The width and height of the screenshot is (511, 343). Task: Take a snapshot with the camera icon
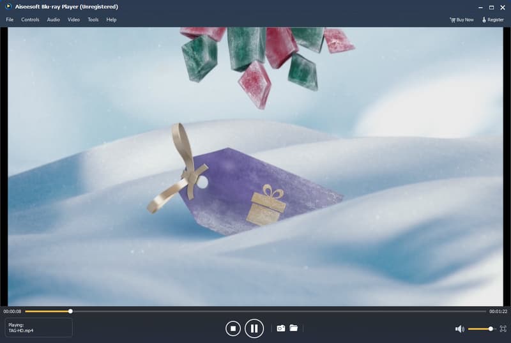point(281,328)
